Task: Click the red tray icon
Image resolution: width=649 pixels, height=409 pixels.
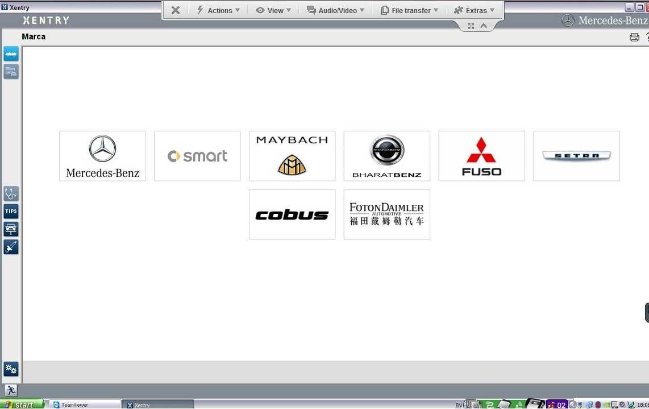Action: pos(598,405)
